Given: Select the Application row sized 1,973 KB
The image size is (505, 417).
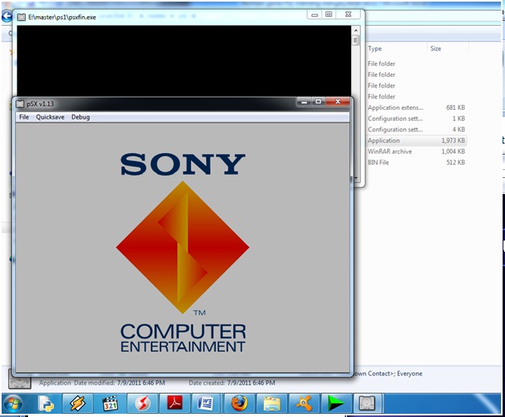Looking at the screenshot, I should click(416, 140).
